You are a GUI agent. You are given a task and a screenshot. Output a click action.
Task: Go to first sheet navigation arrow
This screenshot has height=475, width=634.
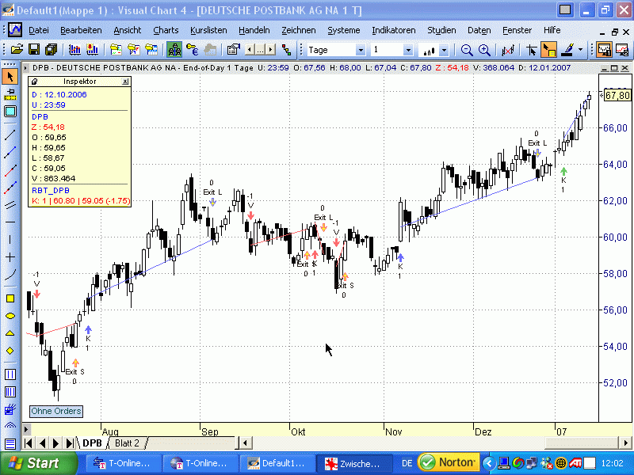coord(29,443)
